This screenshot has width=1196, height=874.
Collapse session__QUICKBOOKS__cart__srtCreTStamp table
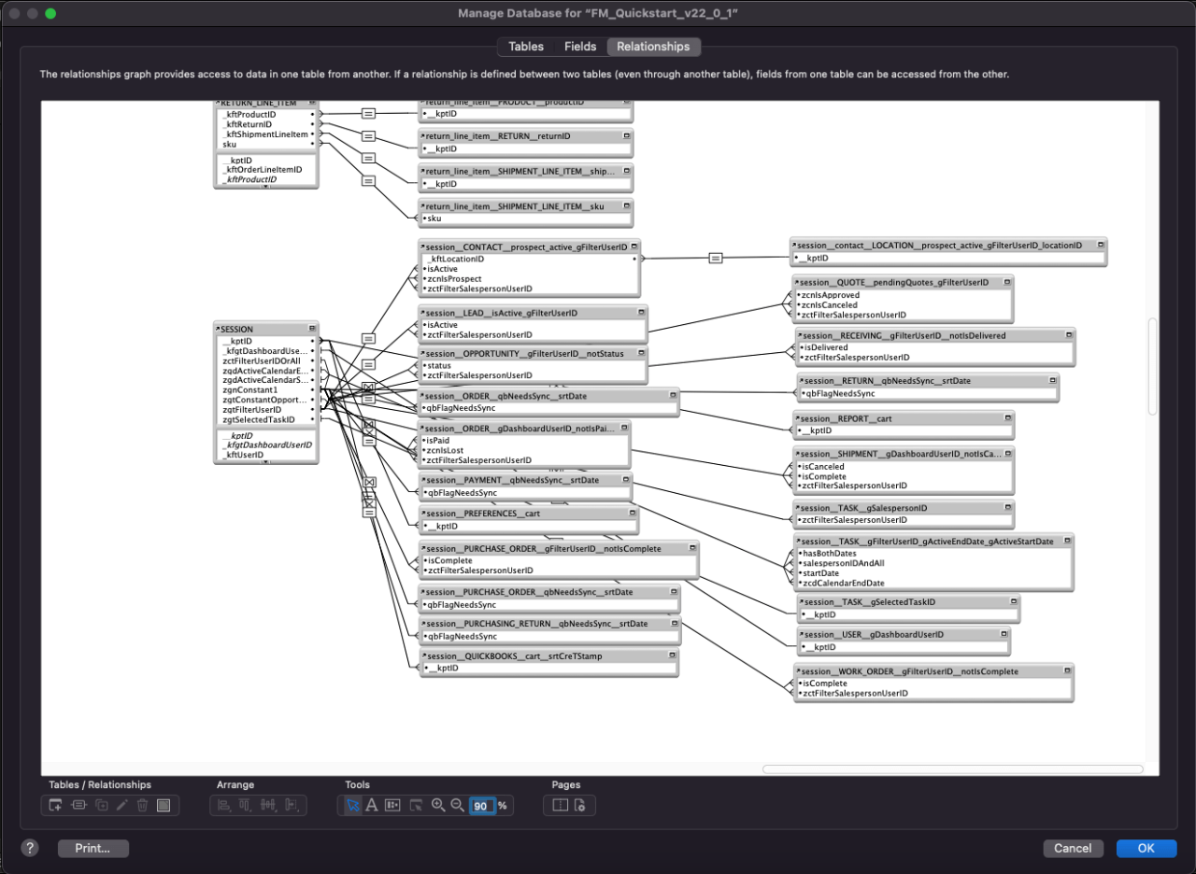click(x=672, y=655)
